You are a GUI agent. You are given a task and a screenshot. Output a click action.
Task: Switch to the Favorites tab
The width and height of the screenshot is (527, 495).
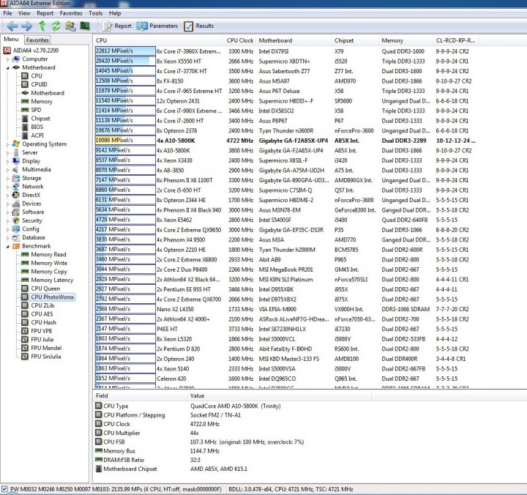[37, 40]
